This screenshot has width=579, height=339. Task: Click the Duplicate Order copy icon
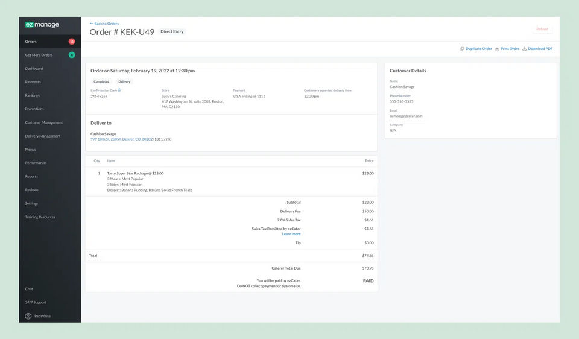click(x=462, y=49)
